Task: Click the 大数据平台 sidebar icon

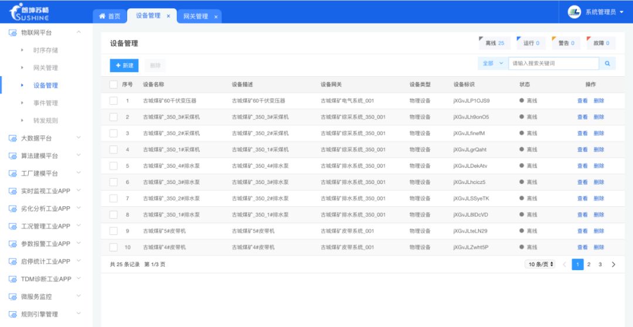Action: [x=12, y=138]
